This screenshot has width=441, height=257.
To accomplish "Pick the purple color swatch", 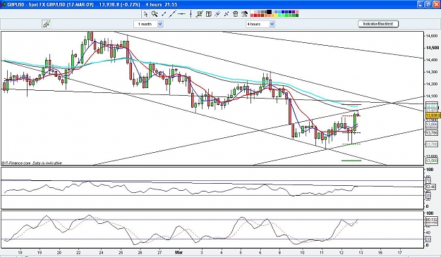I will tap(294, 12).
